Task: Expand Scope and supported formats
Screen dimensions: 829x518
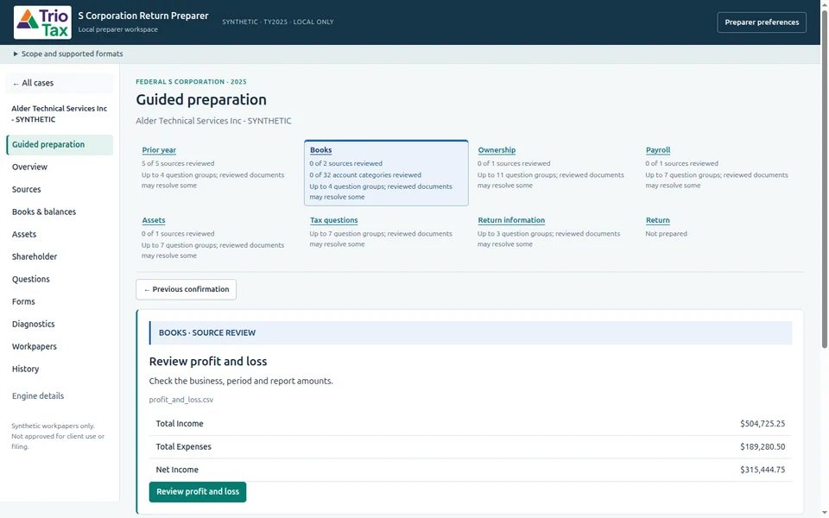Action: point(67,54)
